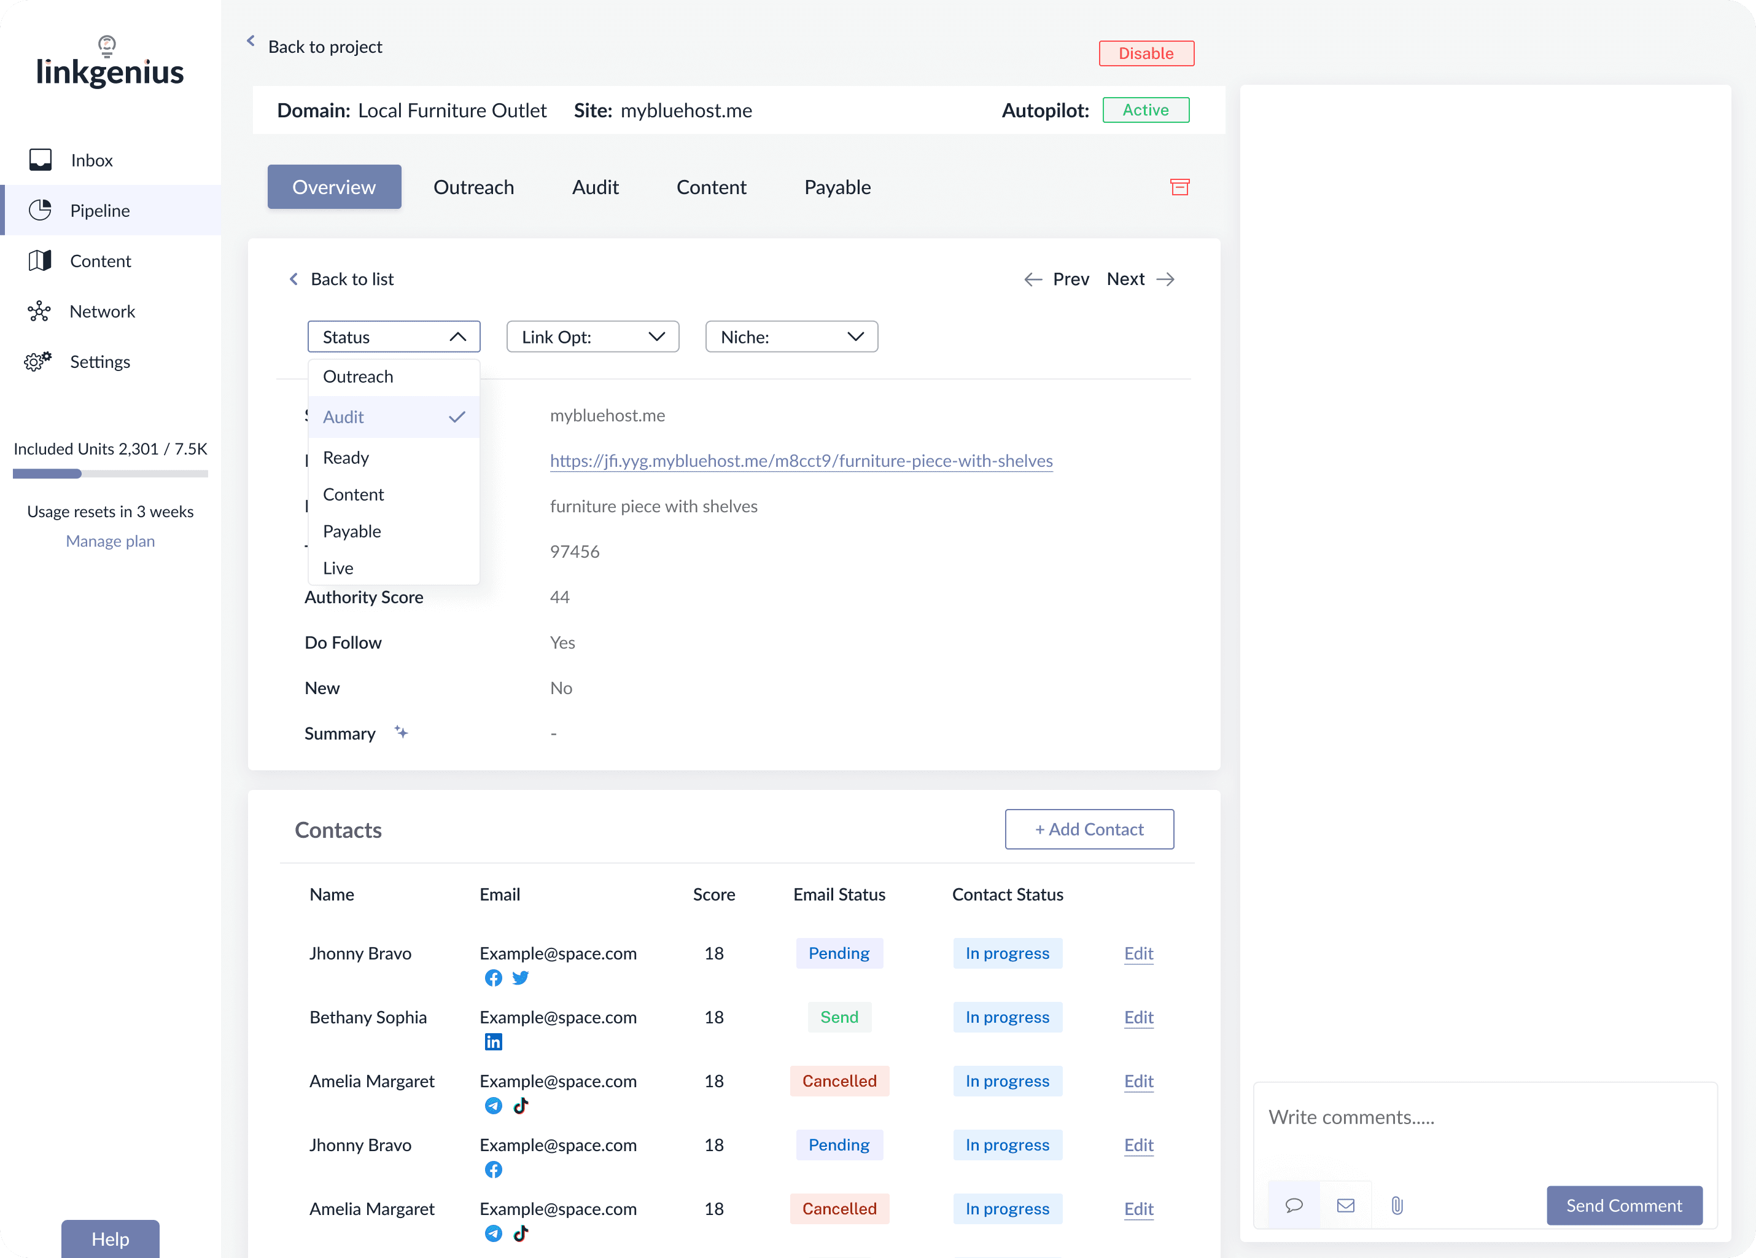Switch to the Audit tab
The image size is (1756, 1258).
pyautogui.click(x=594, y=187)
